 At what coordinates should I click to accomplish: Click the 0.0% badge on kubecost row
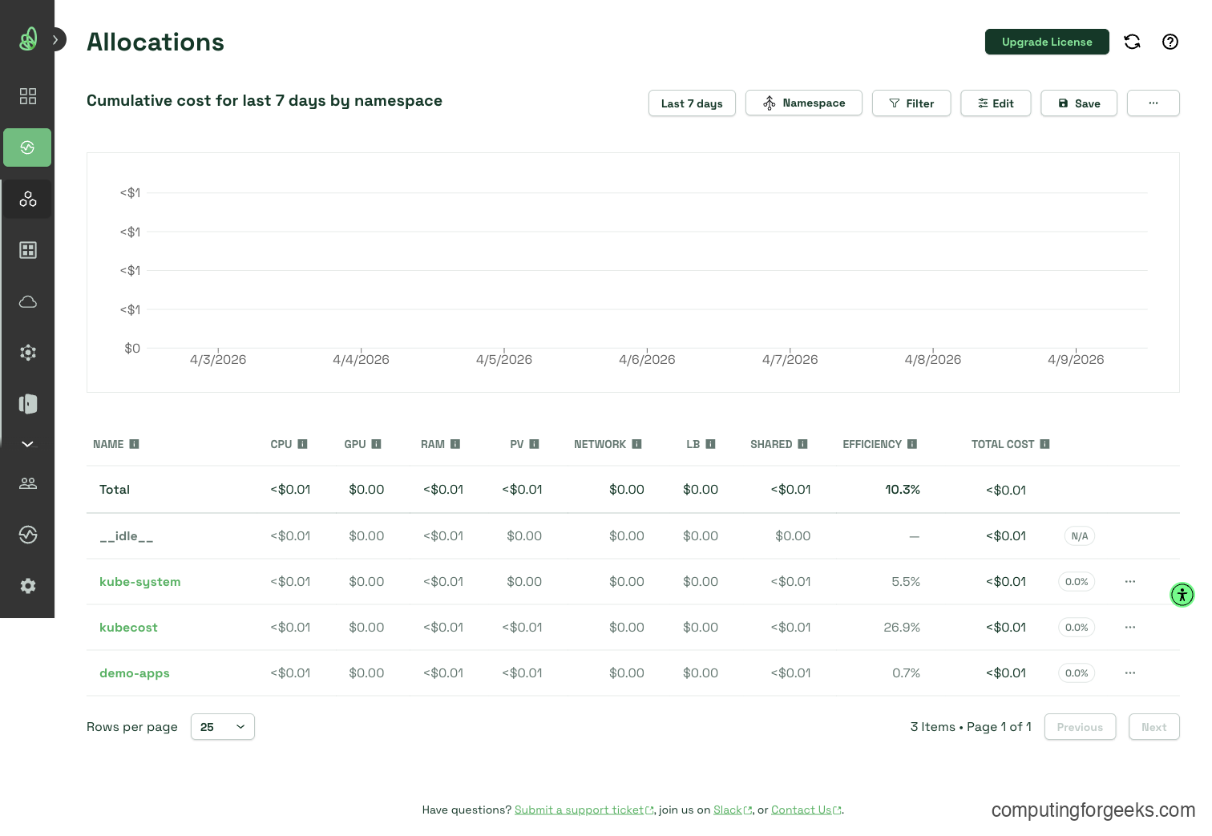[x=1077, y=627]
